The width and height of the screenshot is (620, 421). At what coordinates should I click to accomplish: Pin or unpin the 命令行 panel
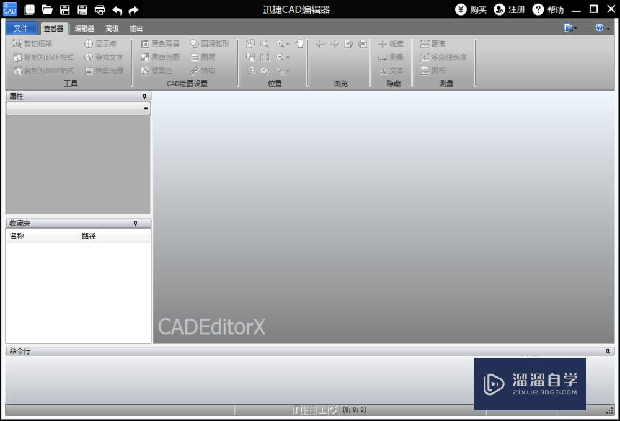point(608,352)
